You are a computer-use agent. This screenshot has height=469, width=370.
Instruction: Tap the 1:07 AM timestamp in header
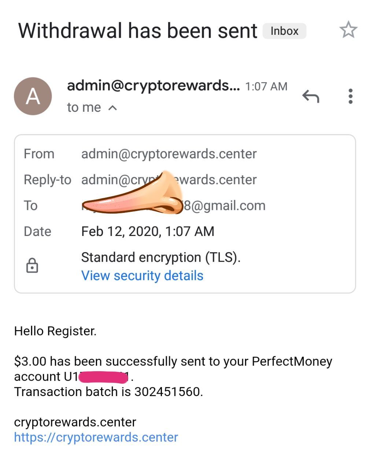[266, 86]
